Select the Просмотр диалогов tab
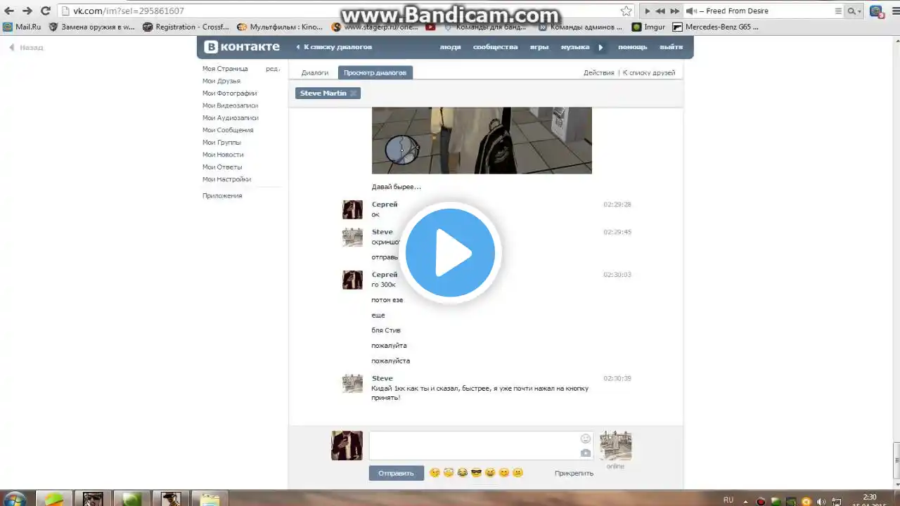The width and height of the screenshot is (900, 506). click(x=375, y=73)
